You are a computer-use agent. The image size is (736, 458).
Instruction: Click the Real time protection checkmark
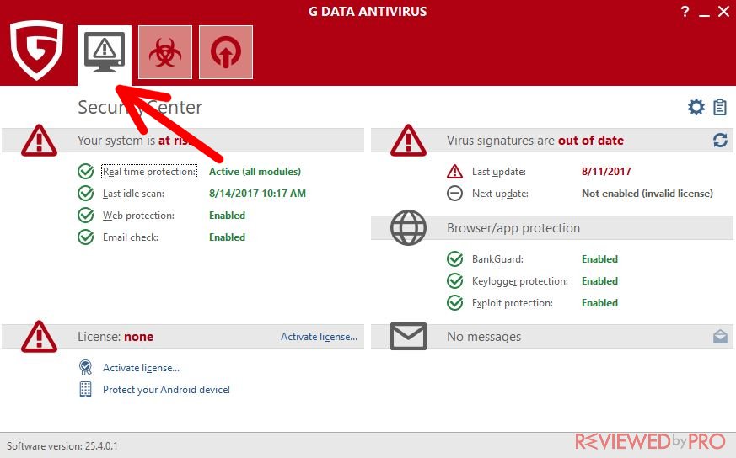85,172
